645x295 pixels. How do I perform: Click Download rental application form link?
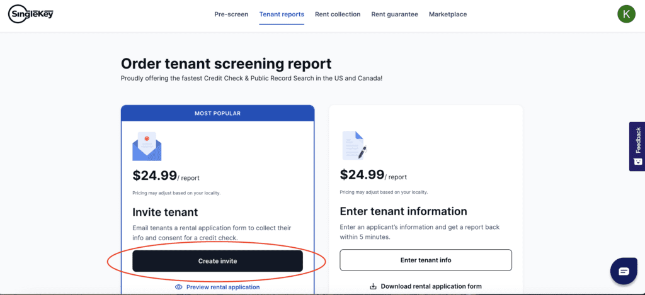click(431, 286)
